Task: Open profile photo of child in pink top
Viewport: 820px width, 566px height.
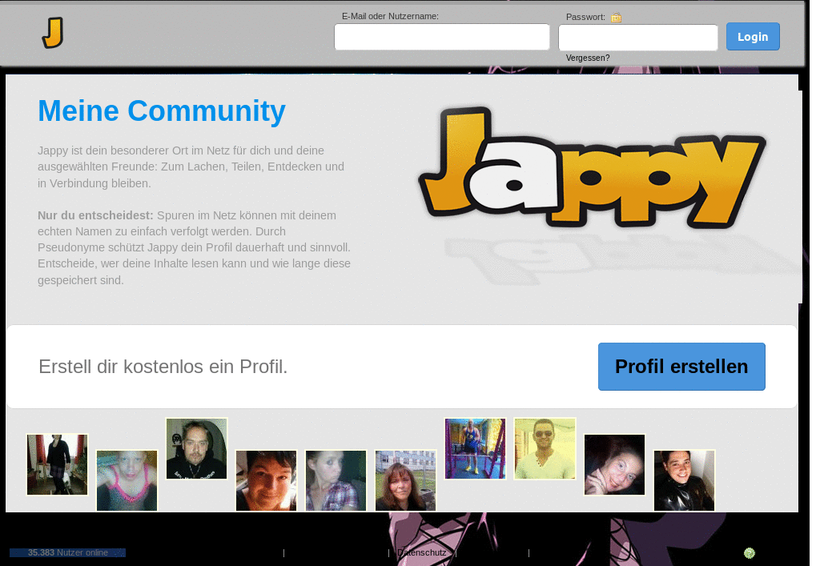Action: (127, 481)
